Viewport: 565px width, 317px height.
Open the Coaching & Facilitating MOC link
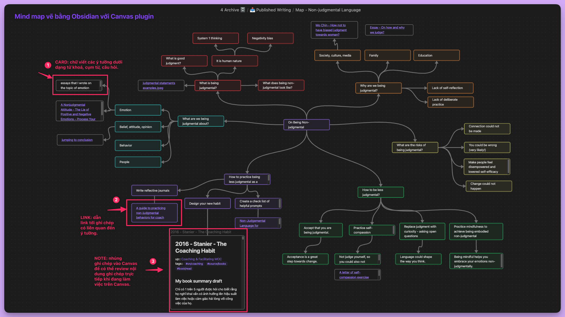(x=201, y=259)
